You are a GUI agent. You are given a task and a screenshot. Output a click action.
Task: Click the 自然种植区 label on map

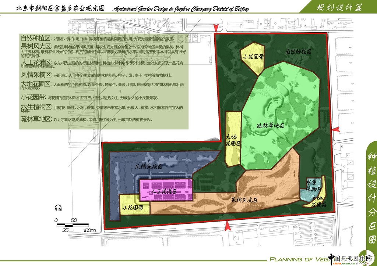click(298, 52)
